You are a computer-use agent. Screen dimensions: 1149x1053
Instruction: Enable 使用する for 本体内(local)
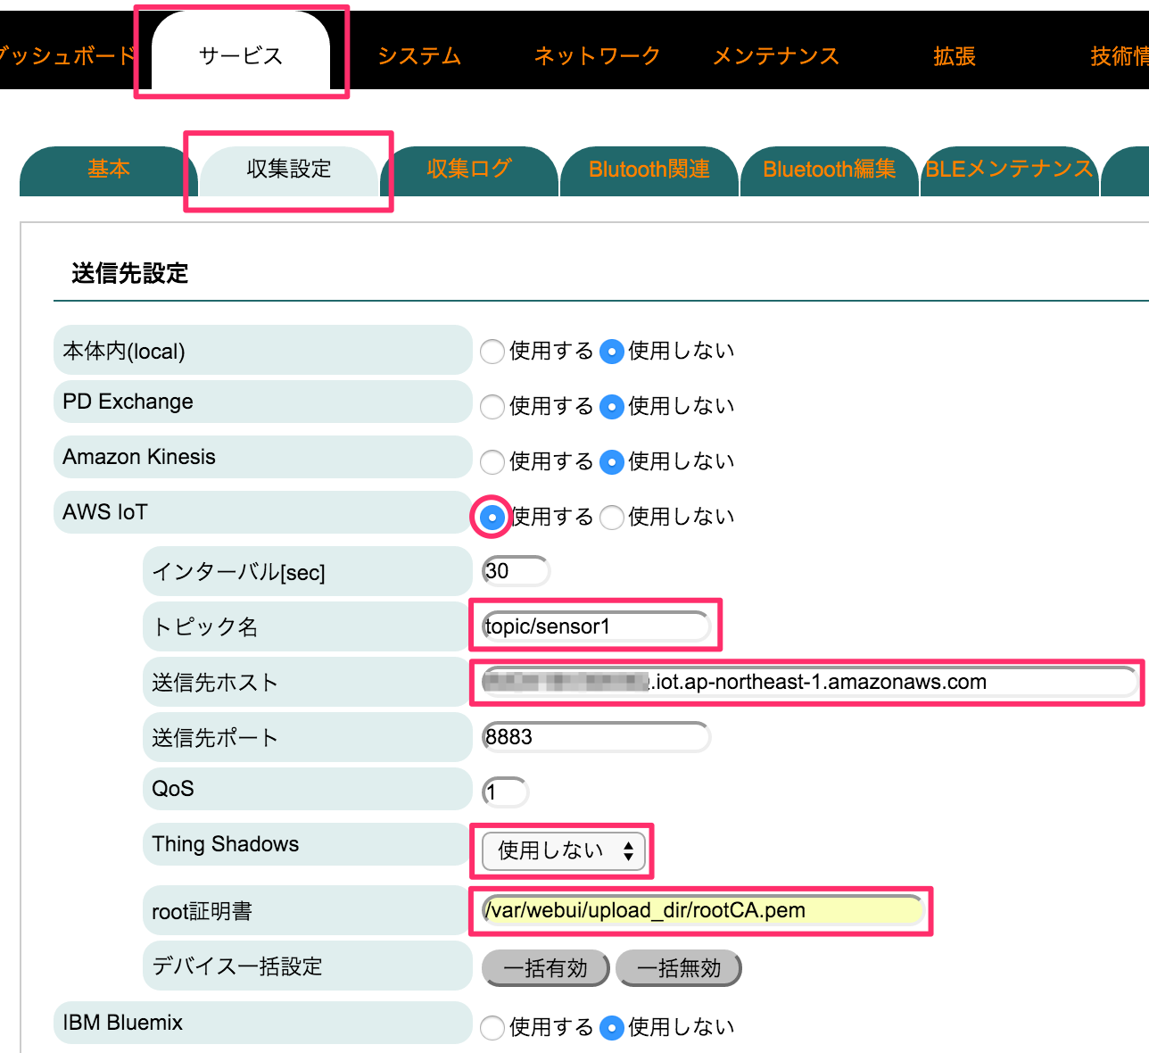coord(492,352)
